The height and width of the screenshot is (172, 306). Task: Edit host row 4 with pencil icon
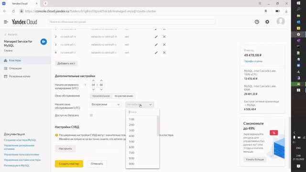(156, 53)
